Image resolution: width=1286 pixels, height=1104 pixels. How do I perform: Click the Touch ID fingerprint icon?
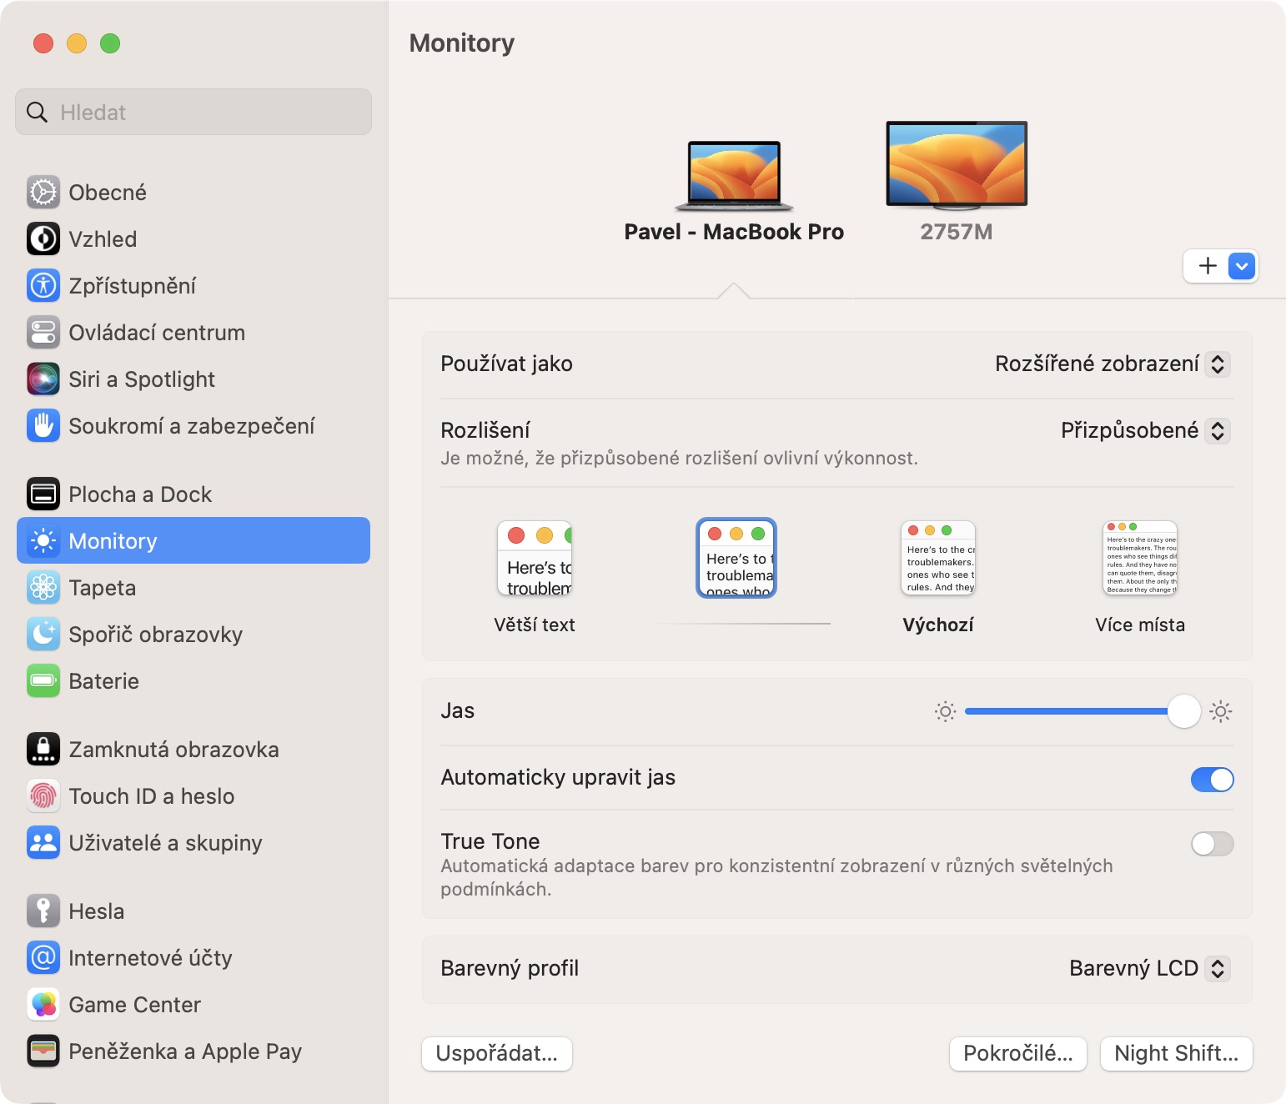click(43, 796)
